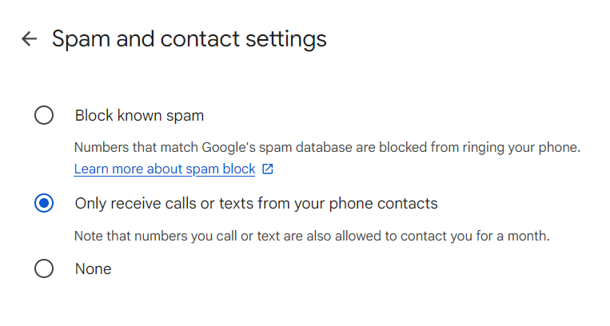The image size is (610, 326).
Task: Click the Spam and contact settings heading
Action: pyautogui.click(x=189, y=39)
